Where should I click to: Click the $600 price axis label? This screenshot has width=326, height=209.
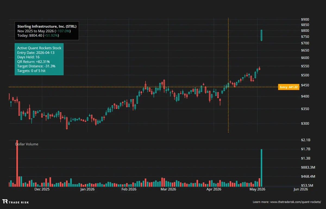(305, 58)
